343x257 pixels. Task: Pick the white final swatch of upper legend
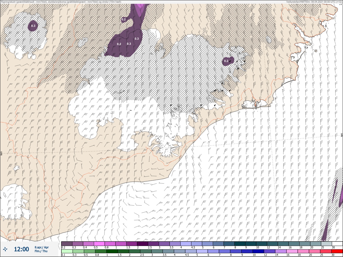[337, 244]
